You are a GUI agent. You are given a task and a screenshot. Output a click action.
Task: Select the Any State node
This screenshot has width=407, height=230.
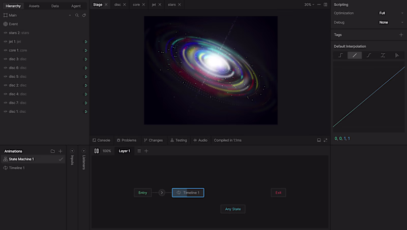click(x=233, y=209)
